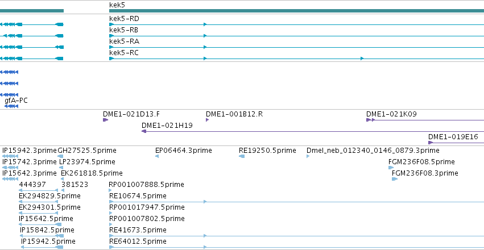Image resolution: width=484 pixels, height=250 pixels.
Task: Click the teal gene bar left of kek5
Action: (x=32, y=11)
